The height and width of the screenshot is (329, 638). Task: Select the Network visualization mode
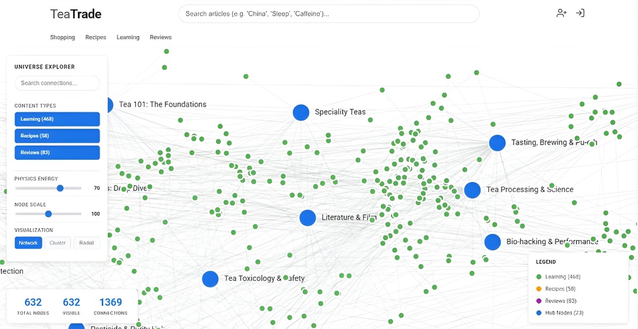pos(29,243)
